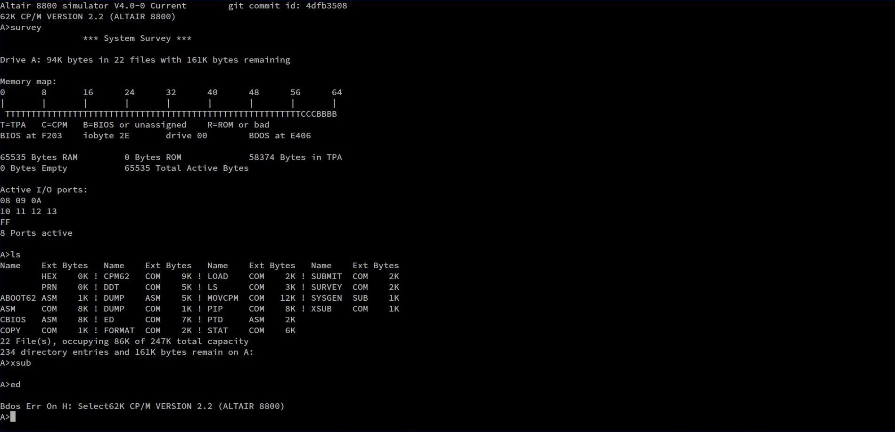Click the 'A>xsub' command line
895x432 pixels.
(16, 363)
